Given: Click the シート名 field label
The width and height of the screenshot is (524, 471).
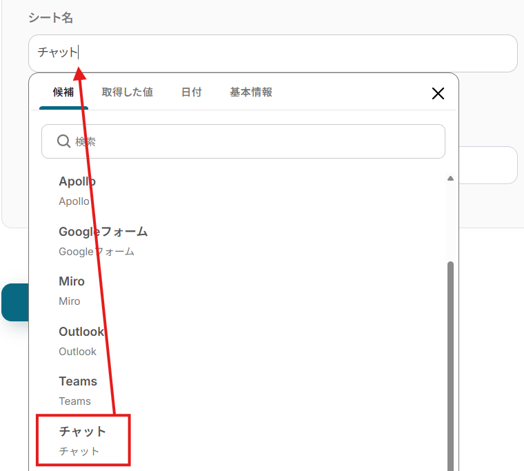Looking at the screenshot, I should coord(50,18).
